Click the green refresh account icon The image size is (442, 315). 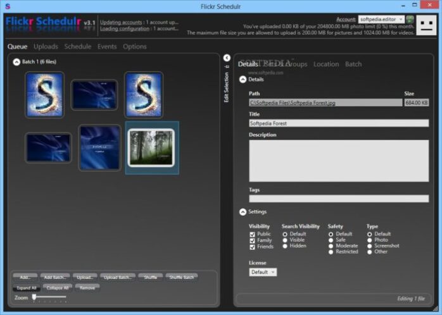tap(410, 20)
